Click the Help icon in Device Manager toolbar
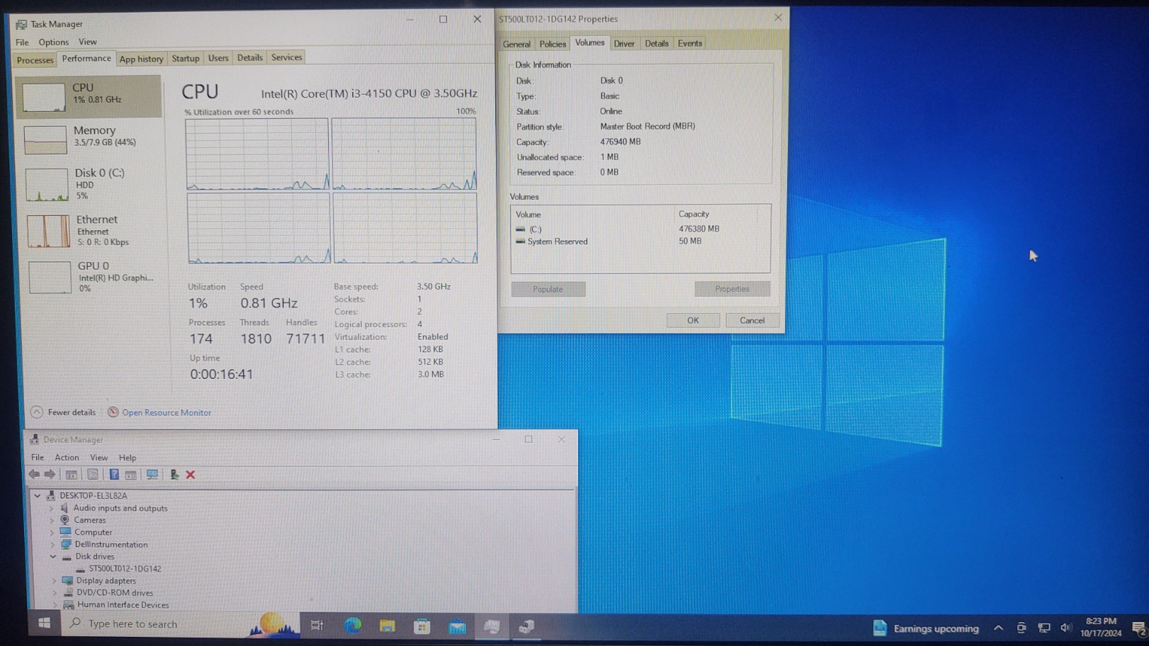 (x=114, y=475)
